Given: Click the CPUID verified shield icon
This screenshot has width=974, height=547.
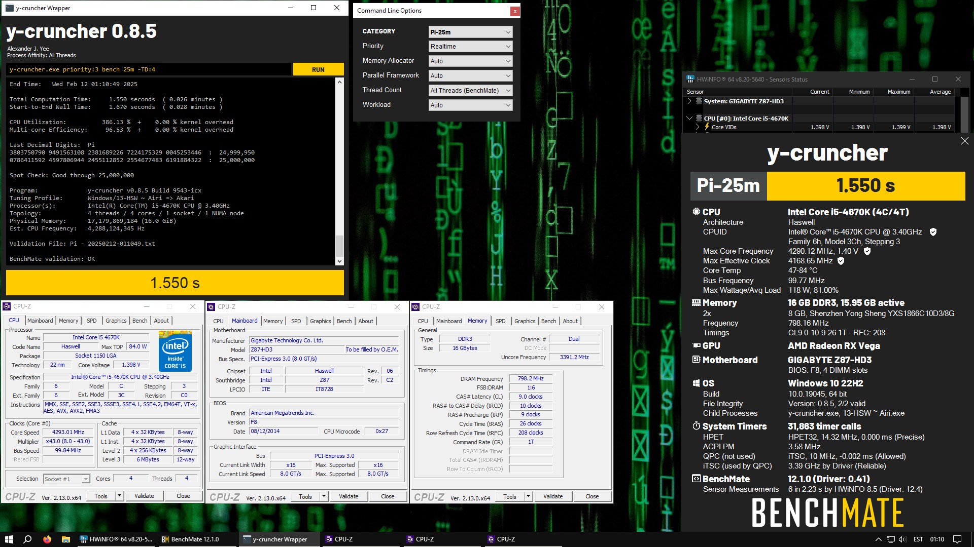Looking at the screenshot, I should pos(932,232).
